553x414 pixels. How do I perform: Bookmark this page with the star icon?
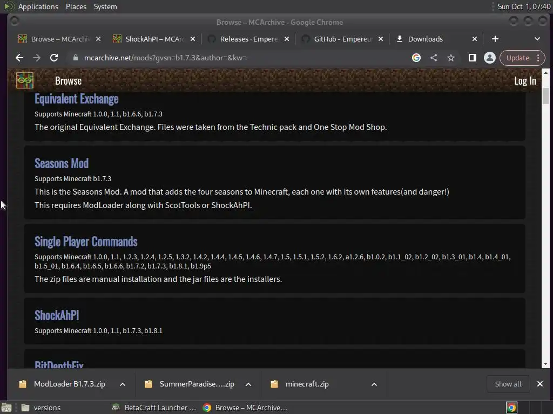pyautogui.click(x=451, y=58)
